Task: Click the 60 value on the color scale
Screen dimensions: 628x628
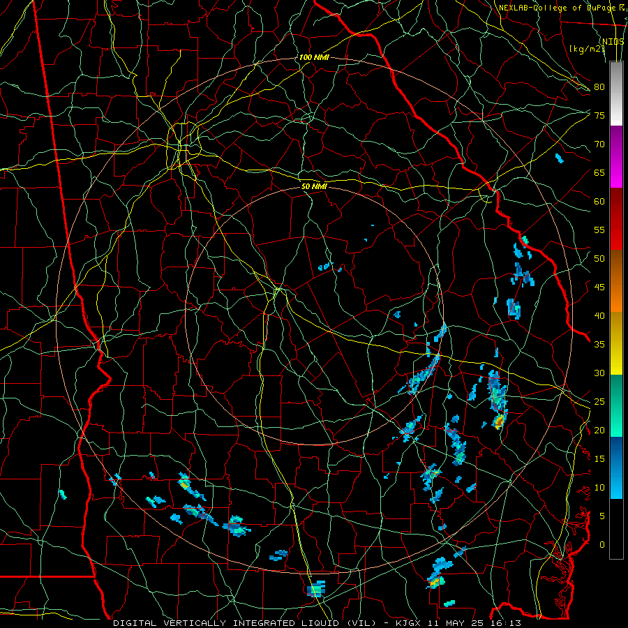Action: (599, 202)
